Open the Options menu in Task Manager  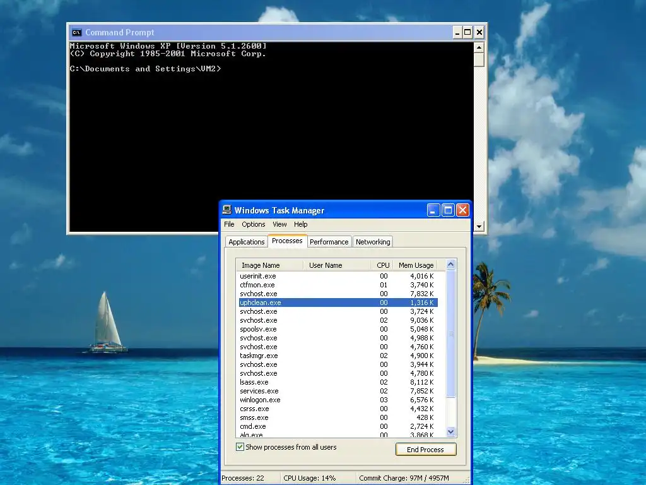pos(254,224)
